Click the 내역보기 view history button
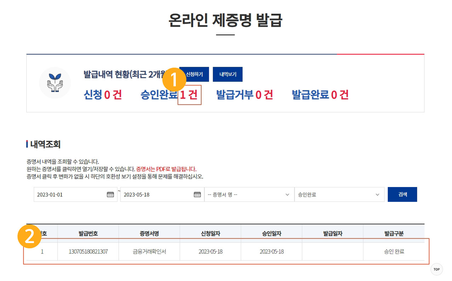Viewport: 452px width, 281px height. pyautogui.click(x=228, y=74)
